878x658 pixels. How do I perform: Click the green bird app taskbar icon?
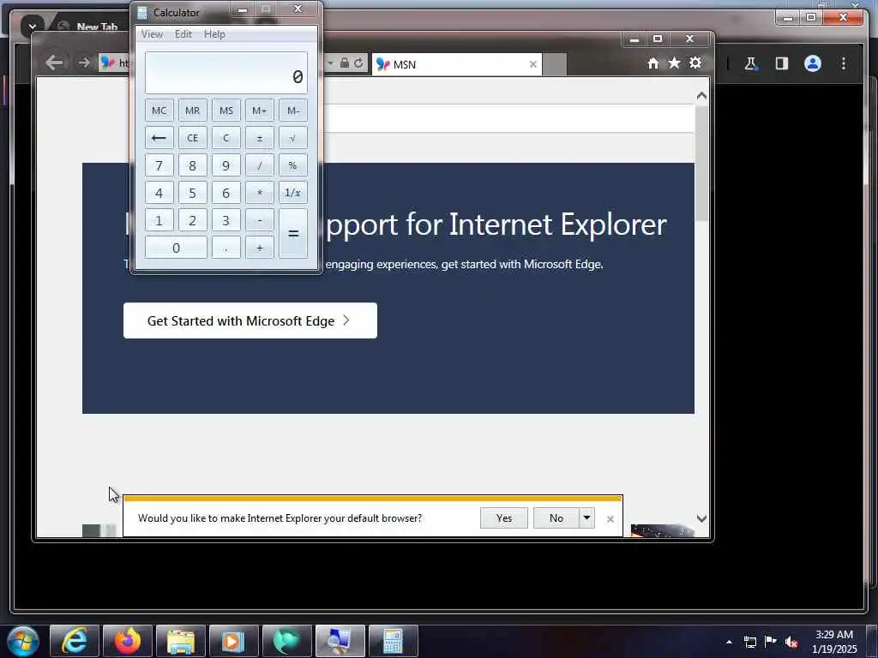[x=286, y=641]
